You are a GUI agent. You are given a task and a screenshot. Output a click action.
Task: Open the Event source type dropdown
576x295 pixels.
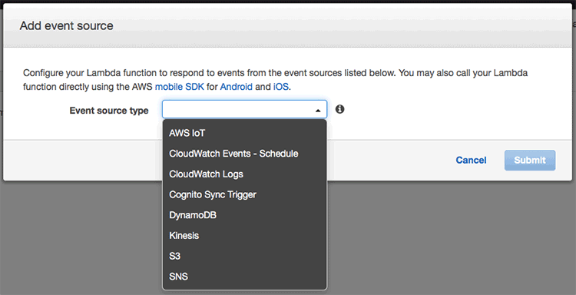[244, 110]
